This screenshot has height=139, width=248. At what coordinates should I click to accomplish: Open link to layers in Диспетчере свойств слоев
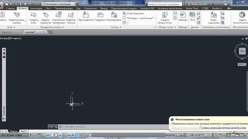pos(224,128)
